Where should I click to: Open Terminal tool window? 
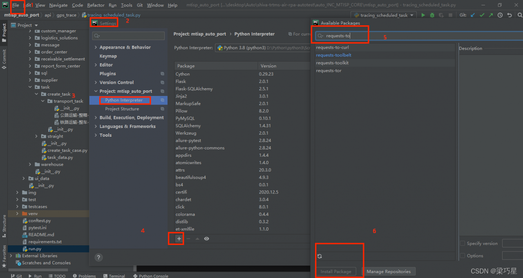tap(114, 276)
